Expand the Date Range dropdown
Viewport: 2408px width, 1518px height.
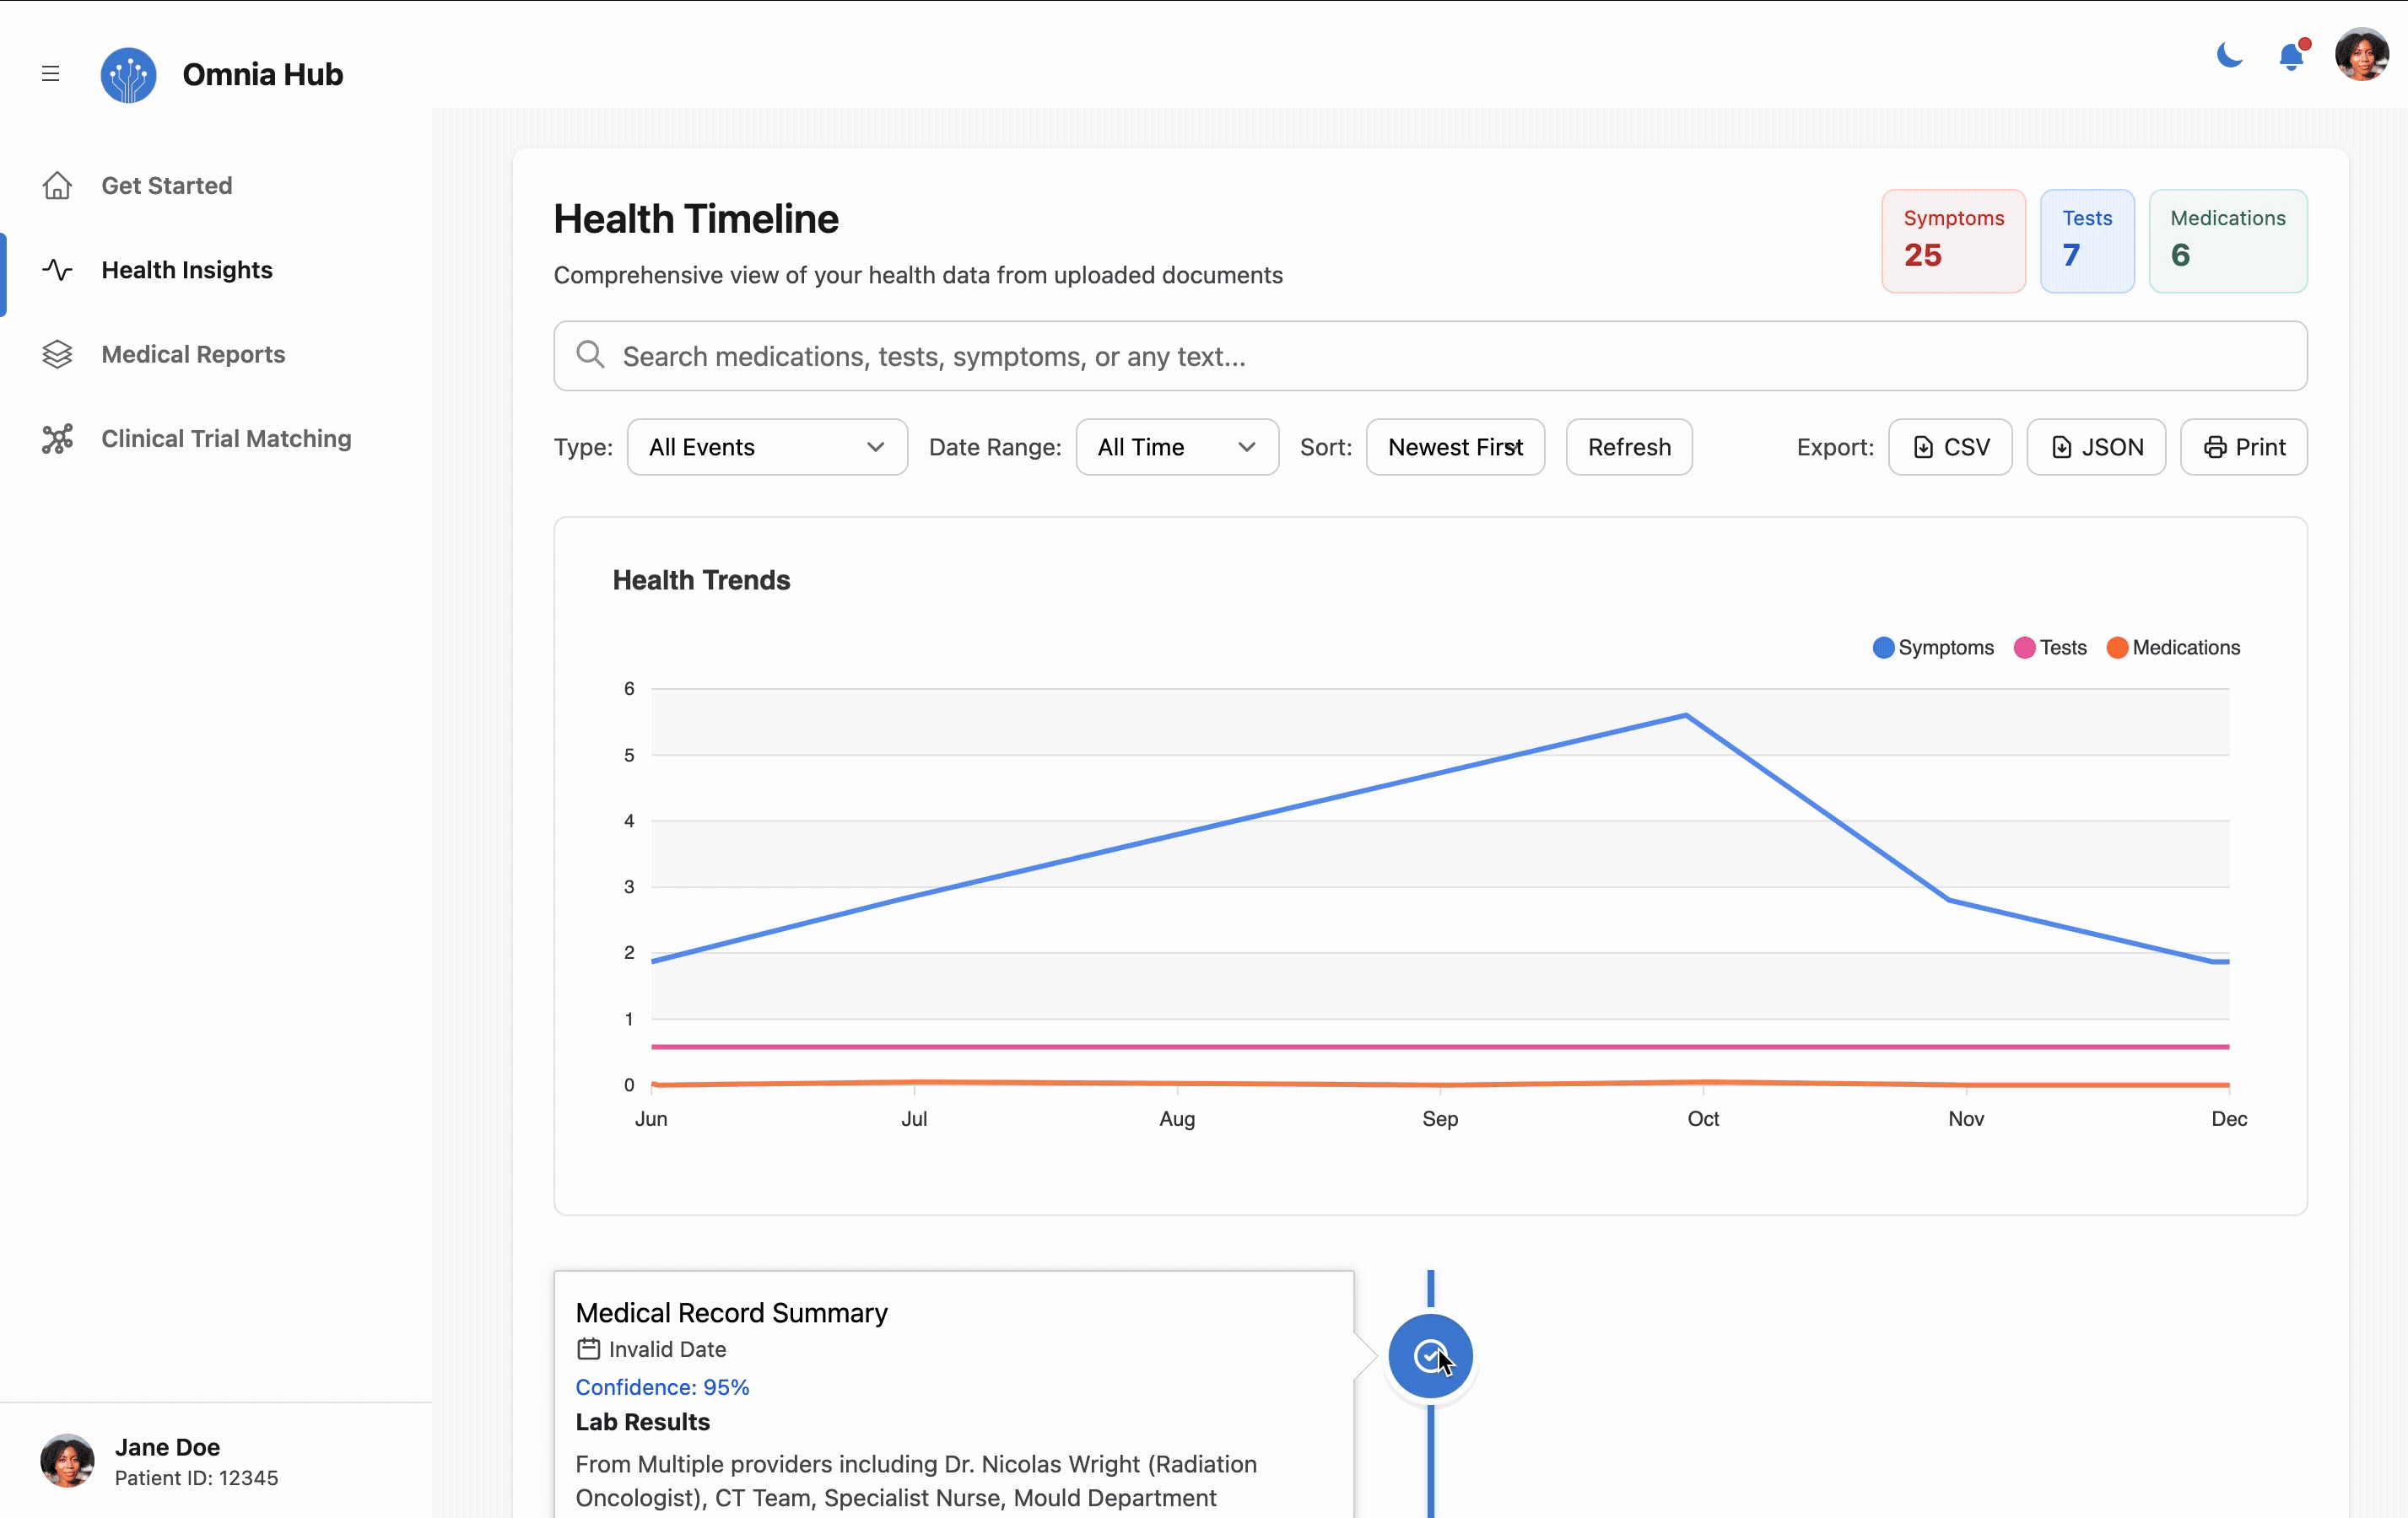point(1176,447)
